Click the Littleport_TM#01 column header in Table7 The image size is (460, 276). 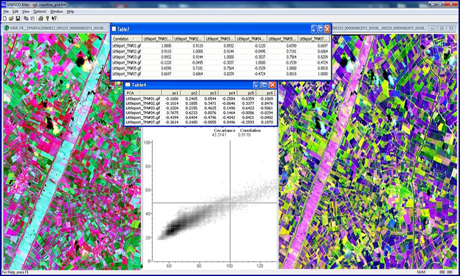[157, 39]
